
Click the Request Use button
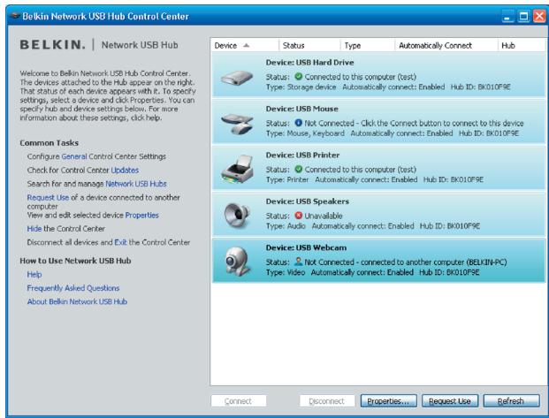coord(450,401)
